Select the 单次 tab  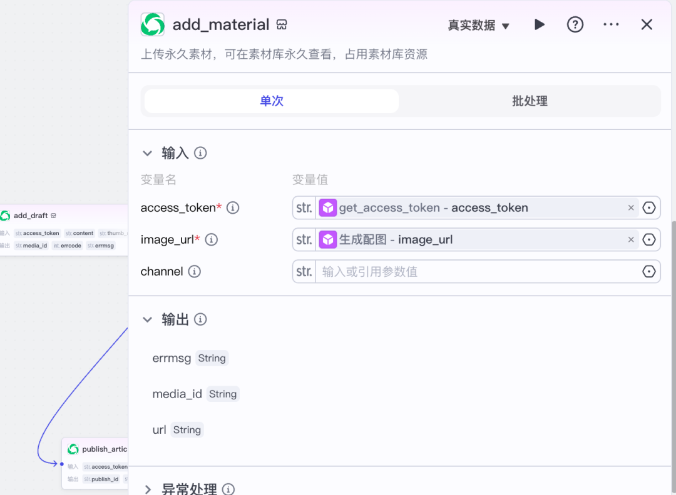point(272,101)
